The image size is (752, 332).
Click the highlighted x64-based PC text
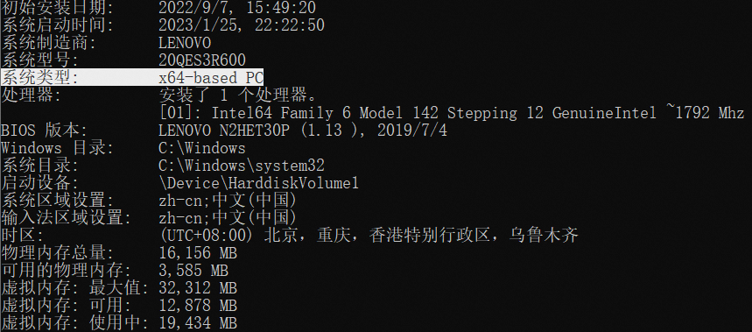[211, 77]
